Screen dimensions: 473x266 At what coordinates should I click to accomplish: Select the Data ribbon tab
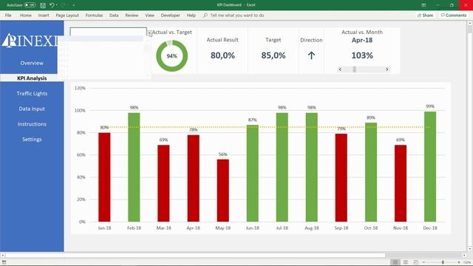[114, 15]
